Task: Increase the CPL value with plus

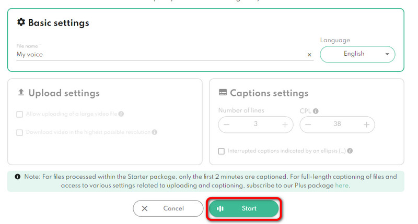Action: [x=366, y=125]
